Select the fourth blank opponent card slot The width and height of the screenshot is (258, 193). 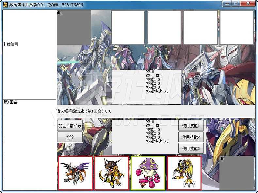(x=237, y=27)
